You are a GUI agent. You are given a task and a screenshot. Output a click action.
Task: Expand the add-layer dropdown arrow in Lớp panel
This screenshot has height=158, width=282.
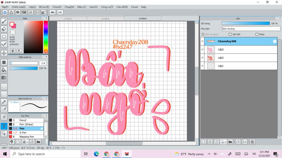[x=225, y=142]
